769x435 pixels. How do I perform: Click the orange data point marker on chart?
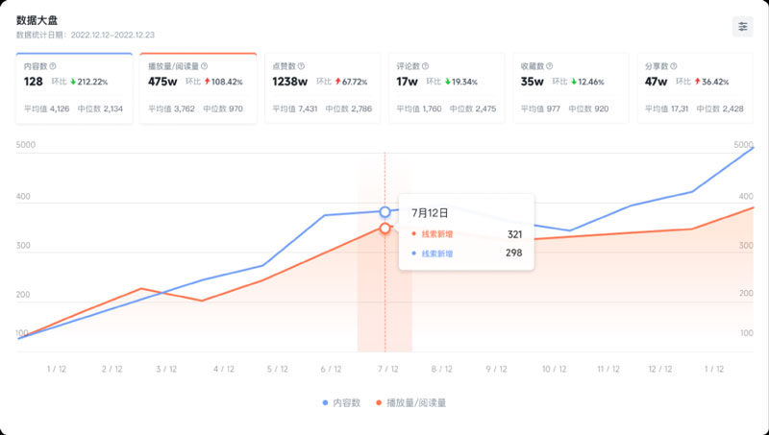click(384, 229)
